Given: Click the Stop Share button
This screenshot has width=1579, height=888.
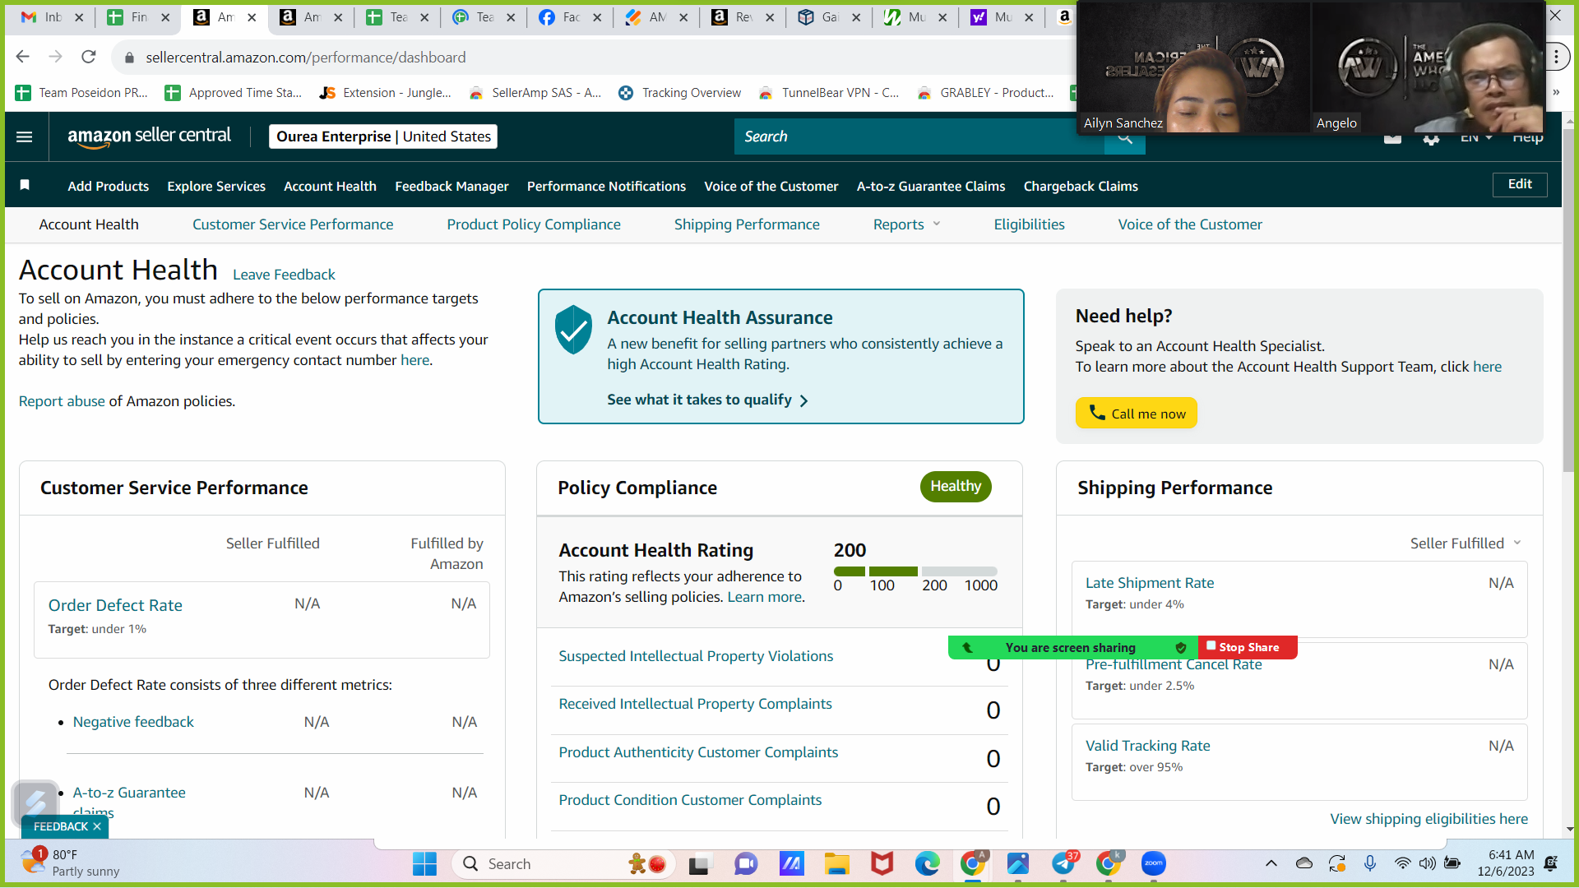Looking at the screenshot, I should [x=1248, y=647].
